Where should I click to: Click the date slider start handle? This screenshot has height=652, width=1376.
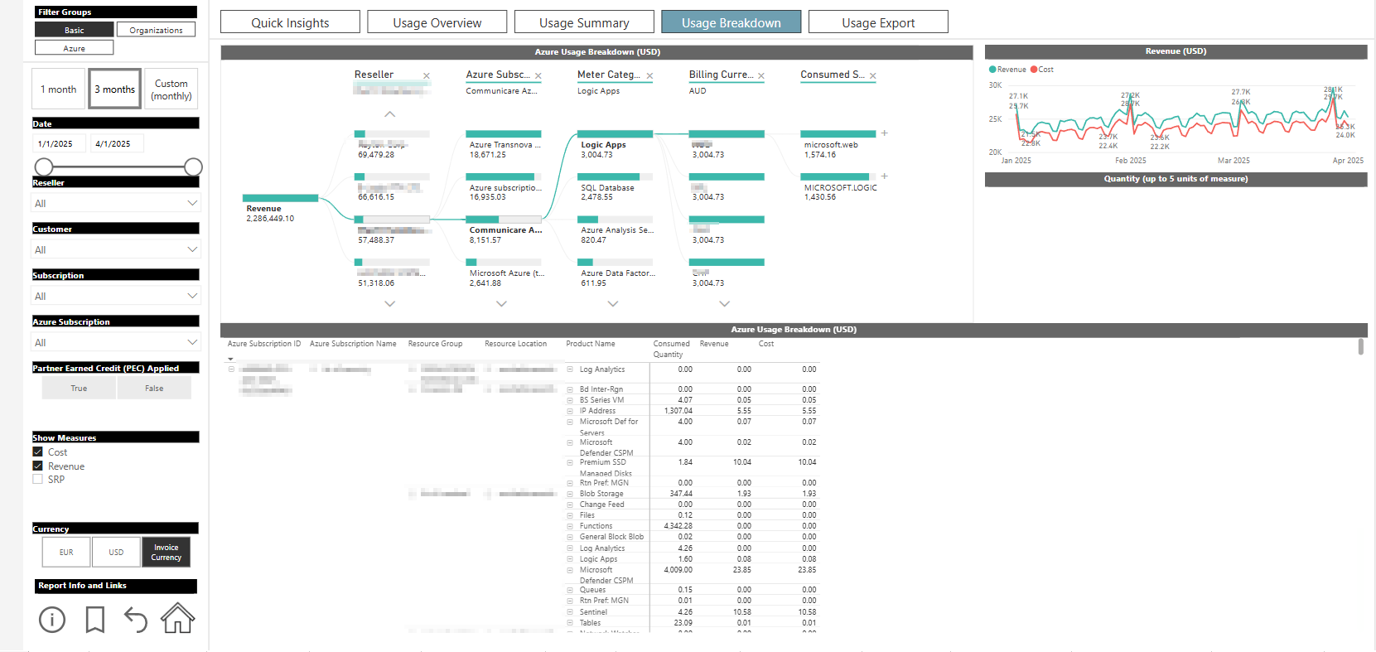point(43,167)
